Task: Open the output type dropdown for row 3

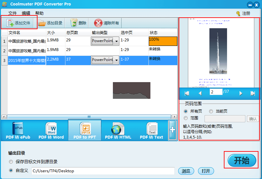Action: 116,60
